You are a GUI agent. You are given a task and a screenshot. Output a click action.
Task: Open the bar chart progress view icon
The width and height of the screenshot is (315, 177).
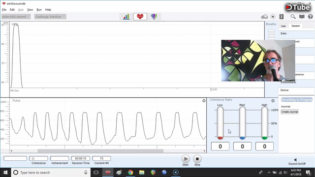pyautogui.click(x=126, y=16)
